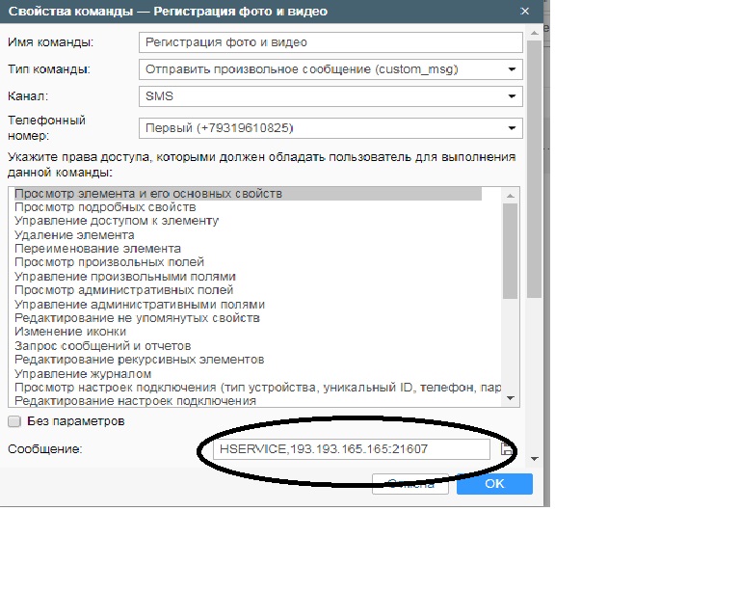Click access rights list scroll-down arrow
Screen dimensions: 740x592
[512, 398]
